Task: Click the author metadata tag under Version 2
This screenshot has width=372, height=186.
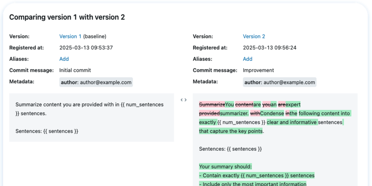Action: pos(280,82)
